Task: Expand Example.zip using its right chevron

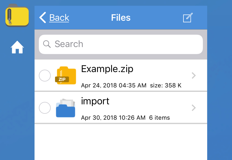Action: coord(194,76)
